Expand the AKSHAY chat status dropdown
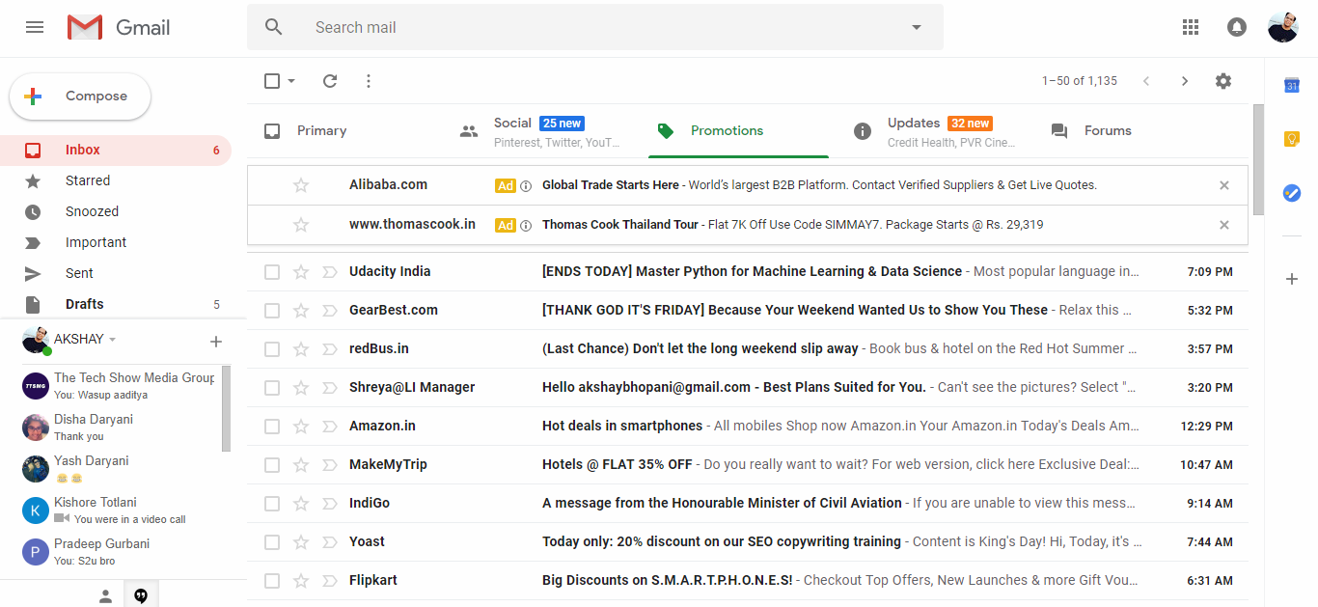This screenshot has width=1318, height=607. click(x=113, y=340)
